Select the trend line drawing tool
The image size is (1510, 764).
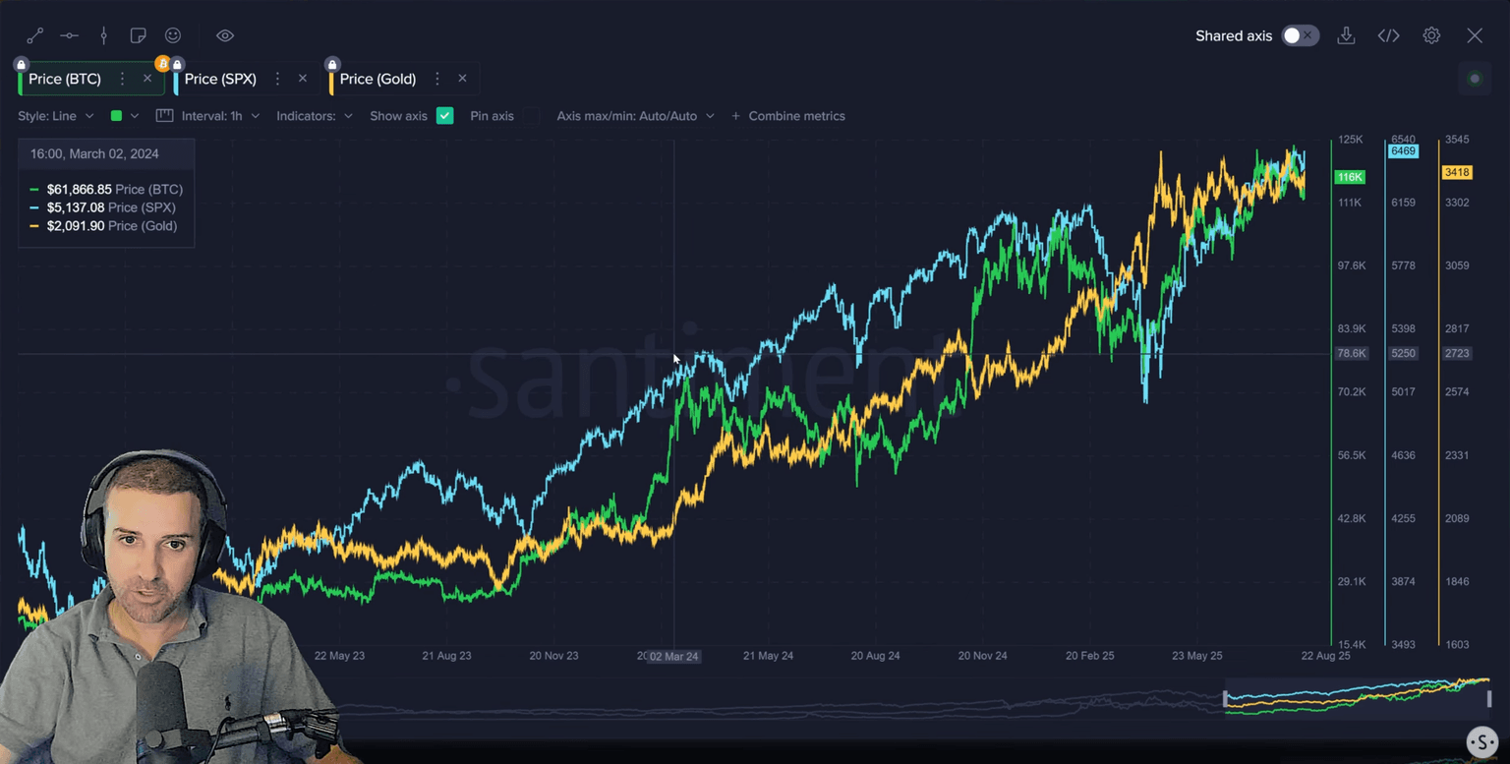[x=35, y=35]
